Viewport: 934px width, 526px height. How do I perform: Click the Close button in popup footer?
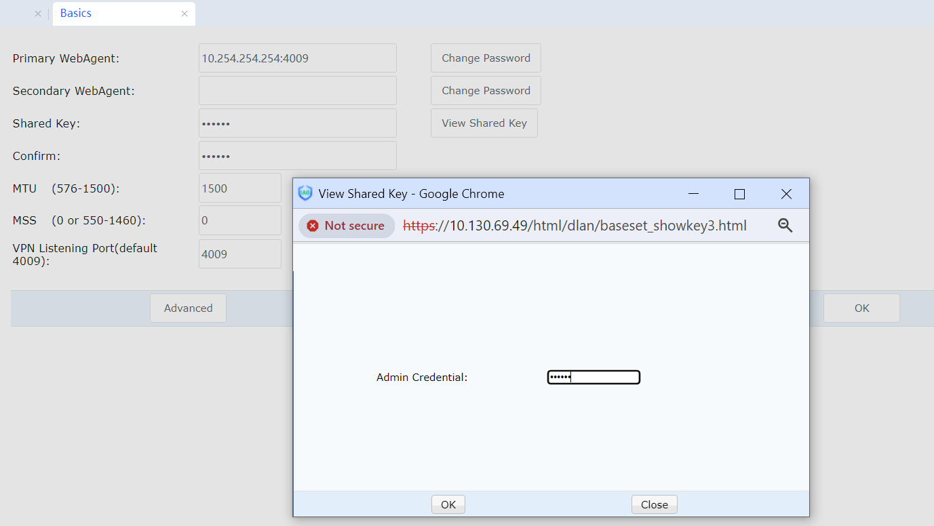point(654,504)
